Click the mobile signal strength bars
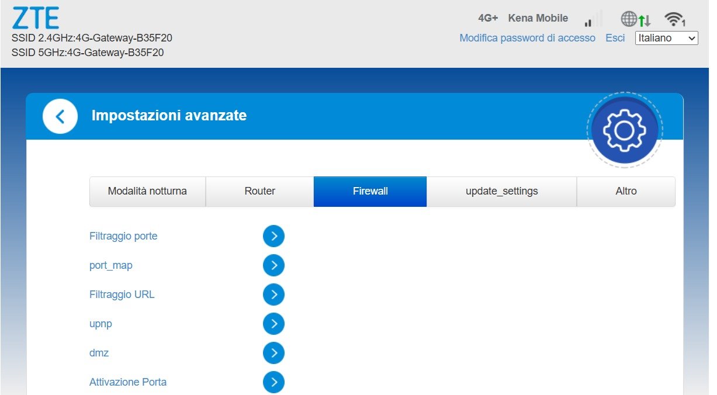717x395 pixels. pyautogui.click(x=592, y=20)
